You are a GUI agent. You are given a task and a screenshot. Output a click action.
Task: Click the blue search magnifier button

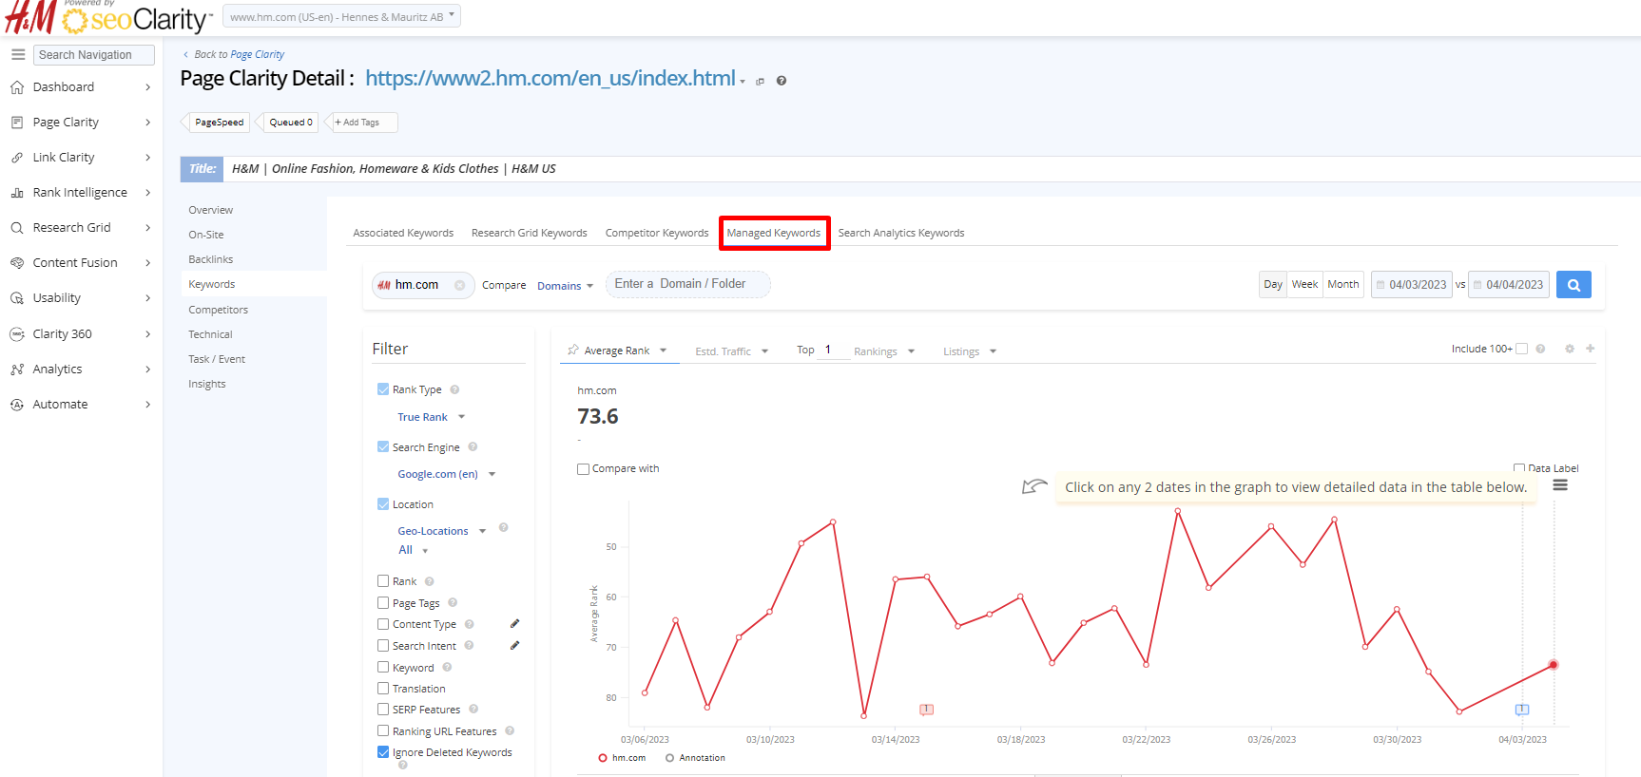click(x=1573, y=285)
